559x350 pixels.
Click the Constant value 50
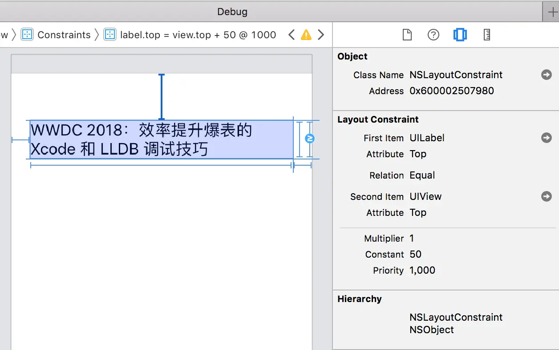pos(415,254)
